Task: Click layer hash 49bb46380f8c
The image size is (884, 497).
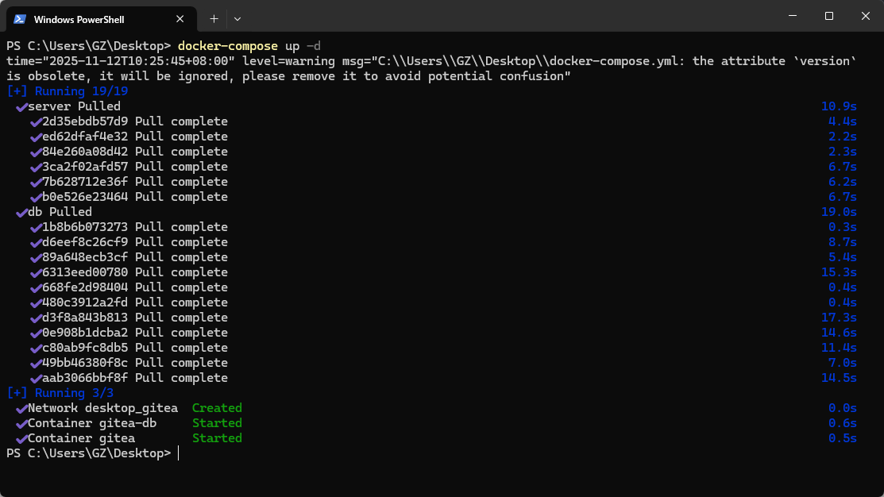Action: (85, 363)
